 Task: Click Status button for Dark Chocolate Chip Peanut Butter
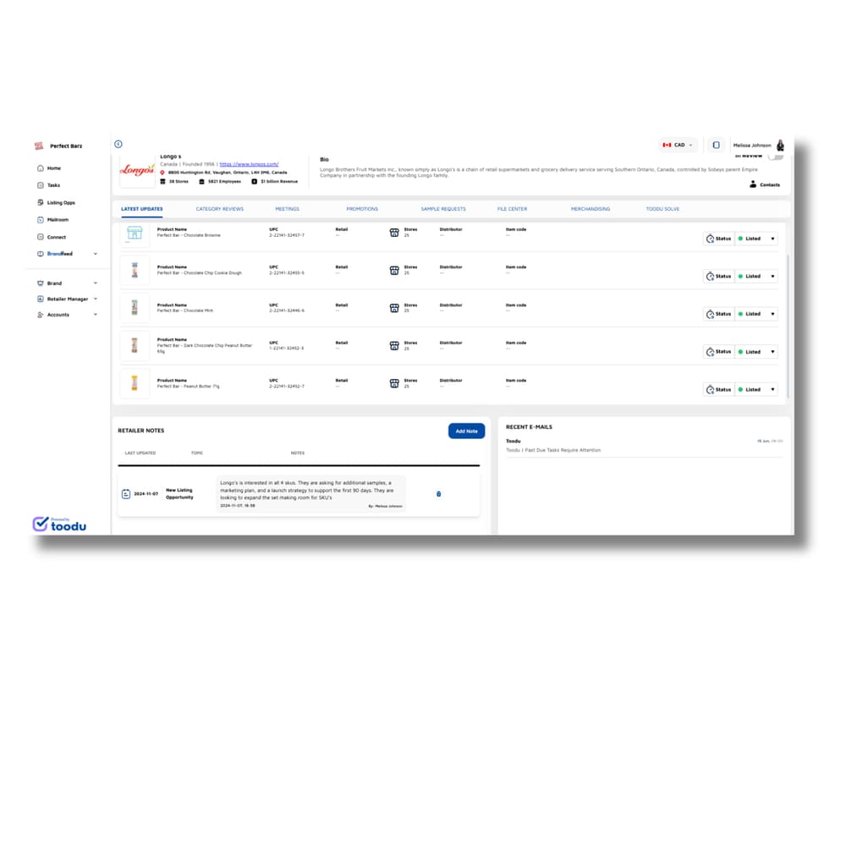718,352
